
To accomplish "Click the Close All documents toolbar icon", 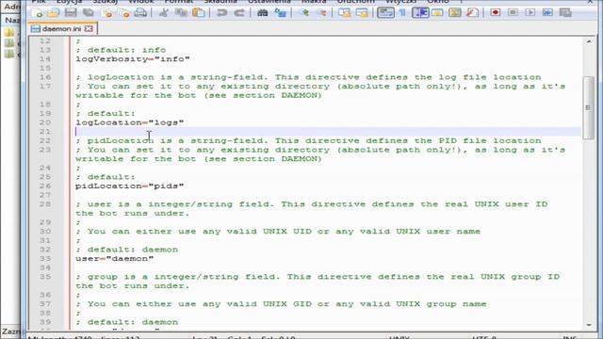I will point(123,12).
